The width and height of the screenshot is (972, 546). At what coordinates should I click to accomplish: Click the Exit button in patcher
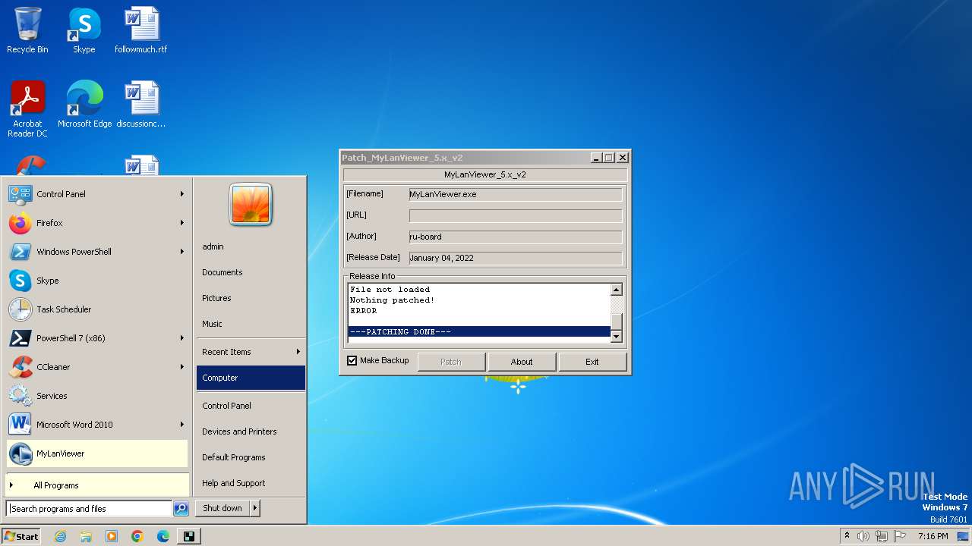[592, 362]
